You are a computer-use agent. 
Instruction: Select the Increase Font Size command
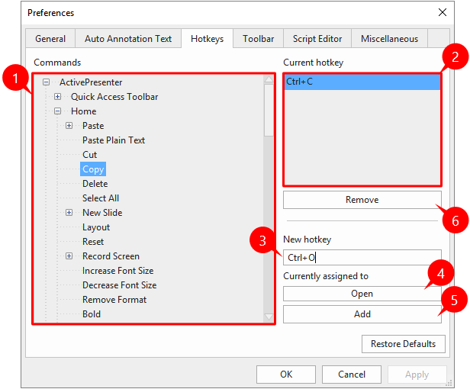click(117, 271)
